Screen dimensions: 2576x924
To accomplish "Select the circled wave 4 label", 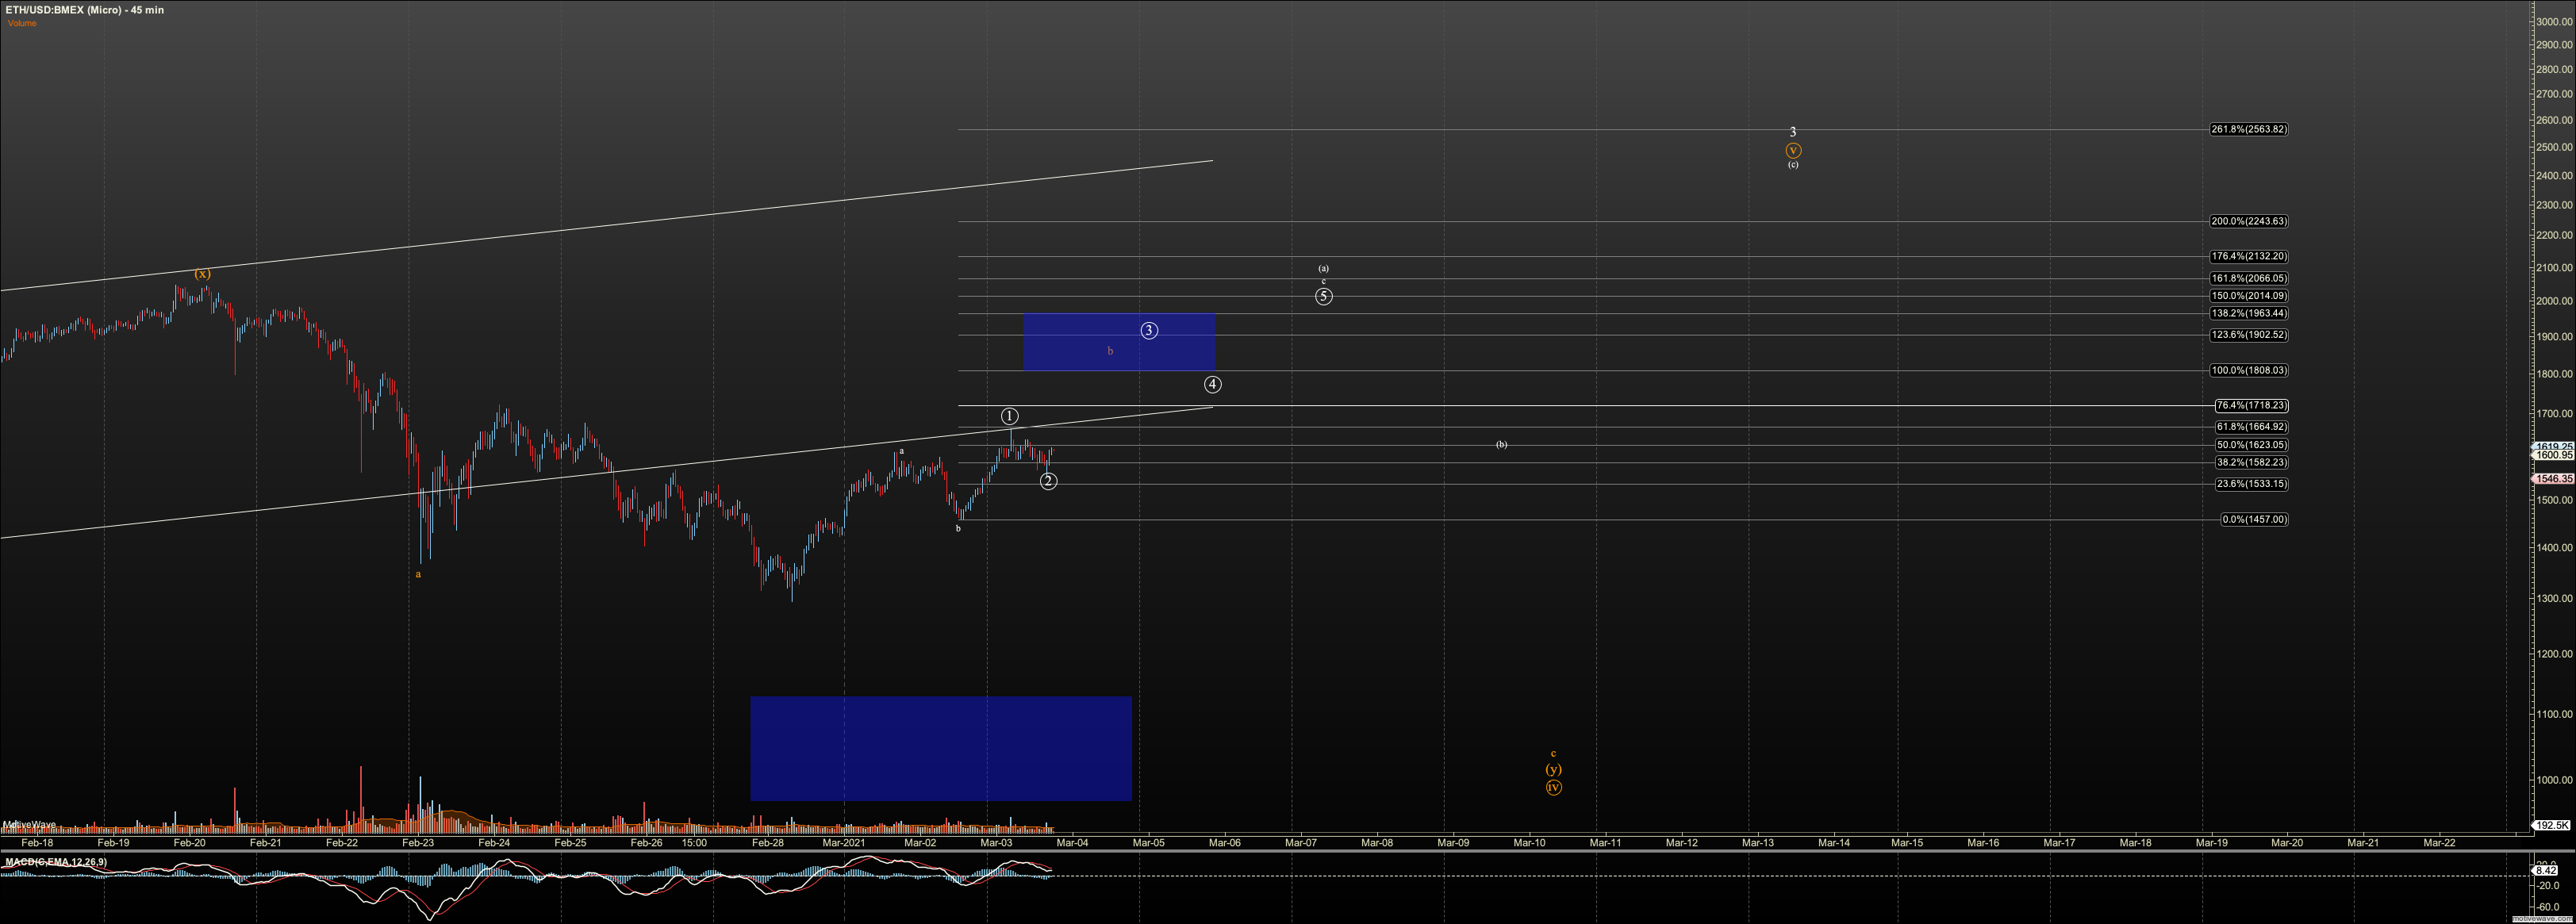I will (x=1212, y=384).
